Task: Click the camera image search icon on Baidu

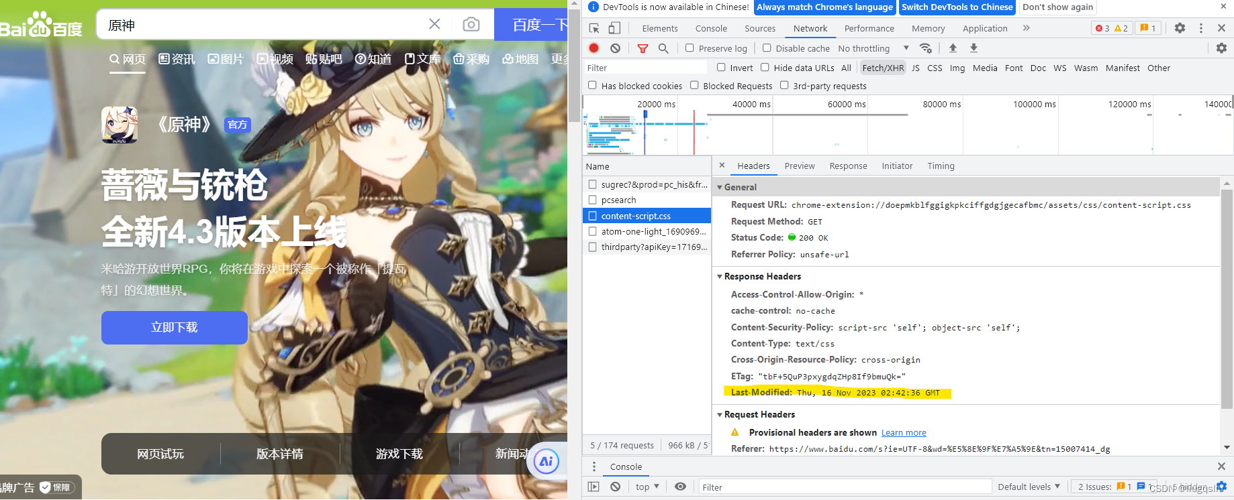Action: point(471,25)
